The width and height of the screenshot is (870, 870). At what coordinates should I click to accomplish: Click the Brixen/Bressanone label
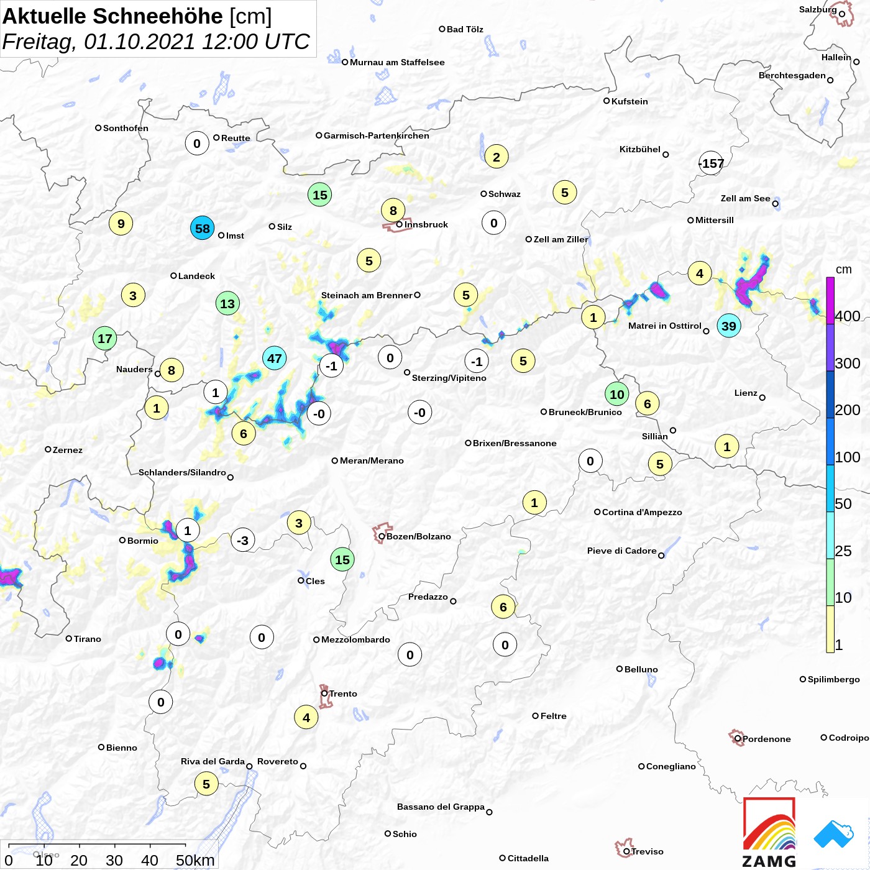pos(515,443)
